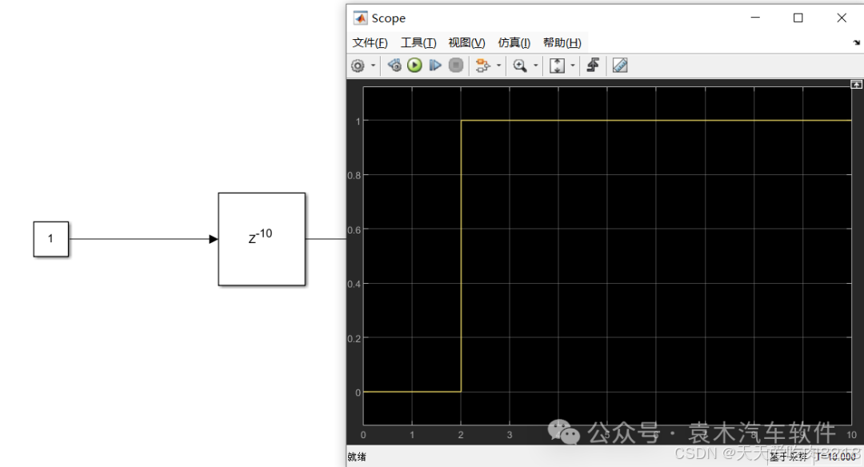The width and height of the screenshot is (864, 467).
Task: Expand dropdown next to highlight block icon
Action: click(x=498, y=66)
